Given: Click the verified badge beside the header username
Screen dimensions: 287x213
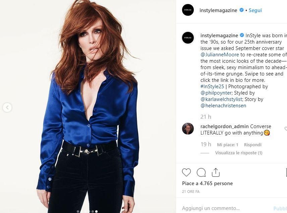Looking at the screenshot, I should [x=241, y=10].
